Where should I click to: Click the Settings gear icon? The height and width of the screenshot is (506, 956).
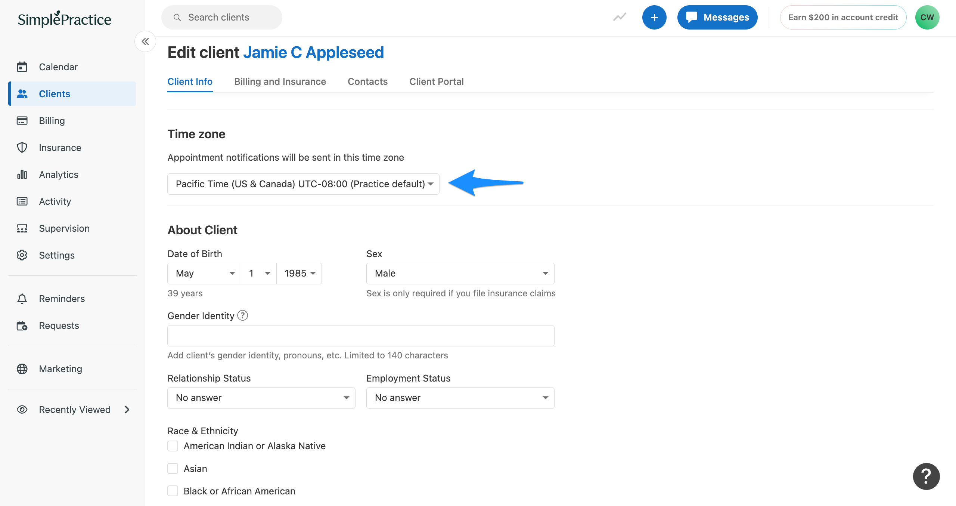click(22, 255)
